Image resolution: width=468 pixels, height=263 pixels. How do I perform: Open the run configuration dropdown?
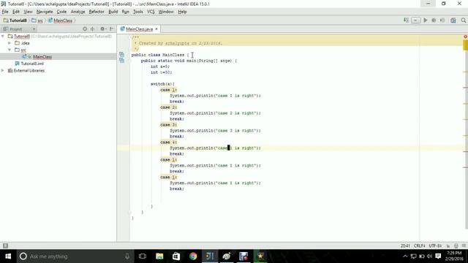pyautogui.click(x=415, y=20)
